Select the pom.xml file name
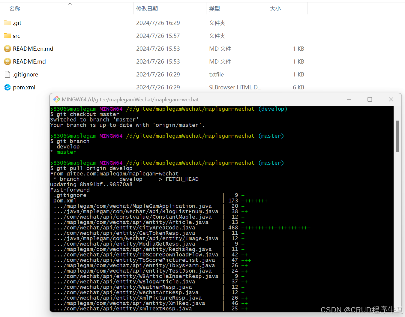This screenshot has height=317, width=405. [24, 87]
